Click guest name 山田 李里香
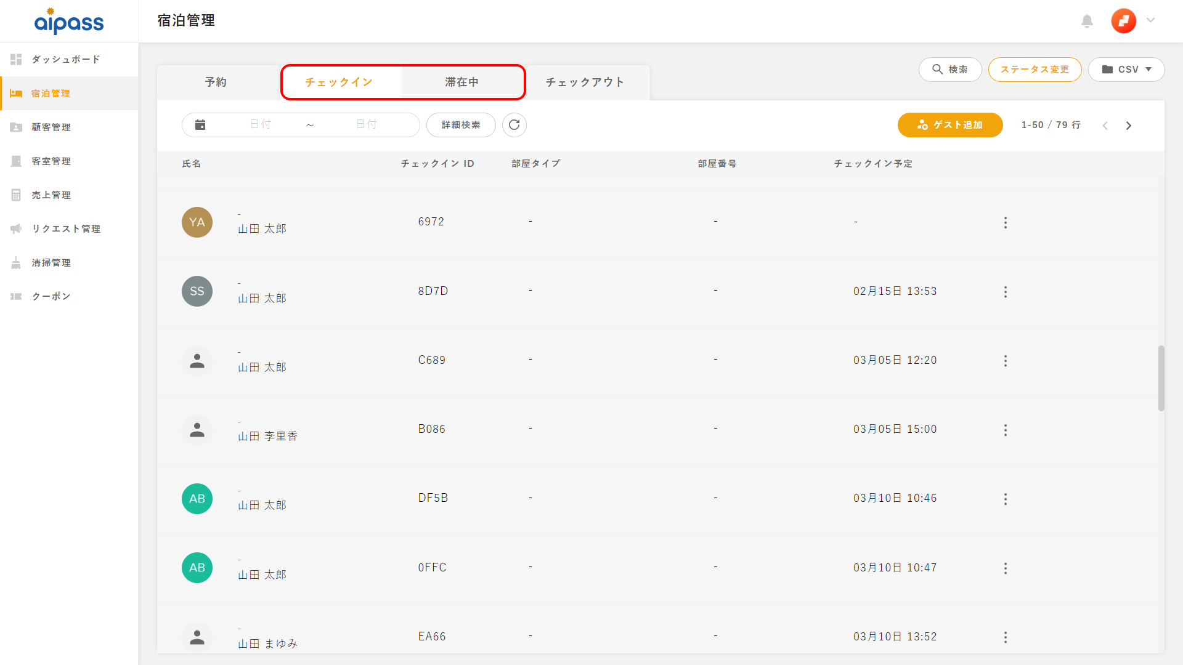The width and height of the screenshot is (1183, 665). coord(268,437)
